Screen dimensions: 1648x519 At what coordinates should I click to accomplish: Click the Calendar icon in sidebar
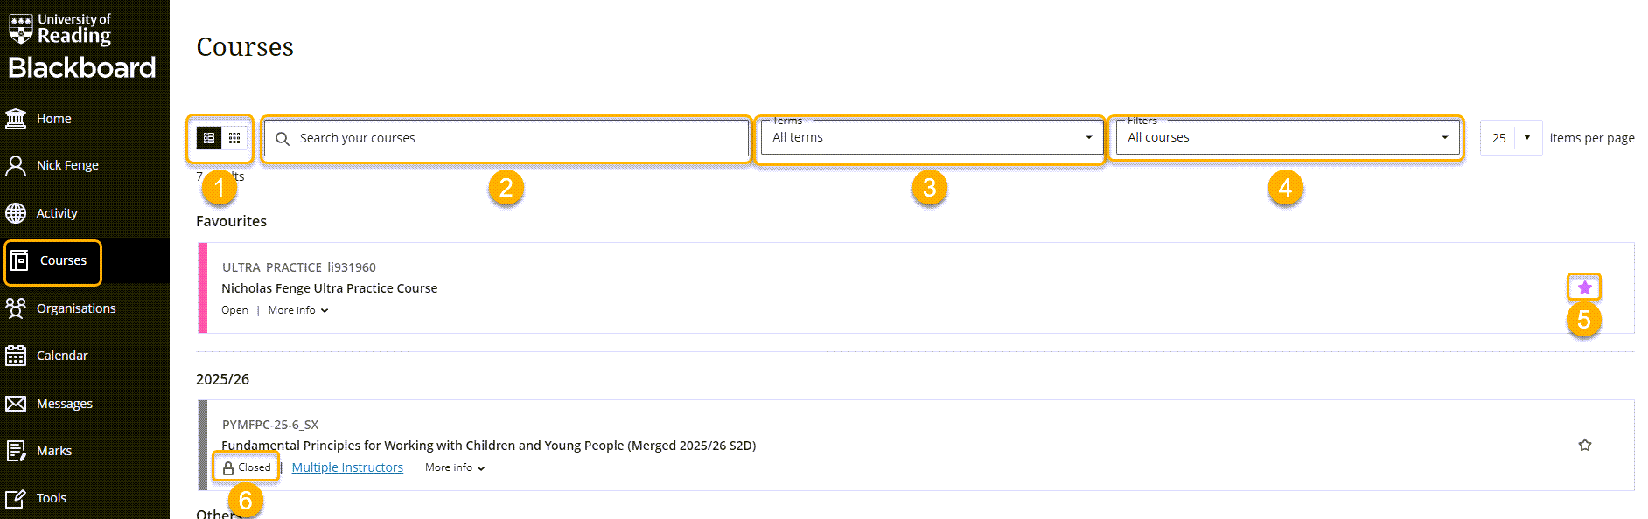pyautogui.click(x=16, y=356)
